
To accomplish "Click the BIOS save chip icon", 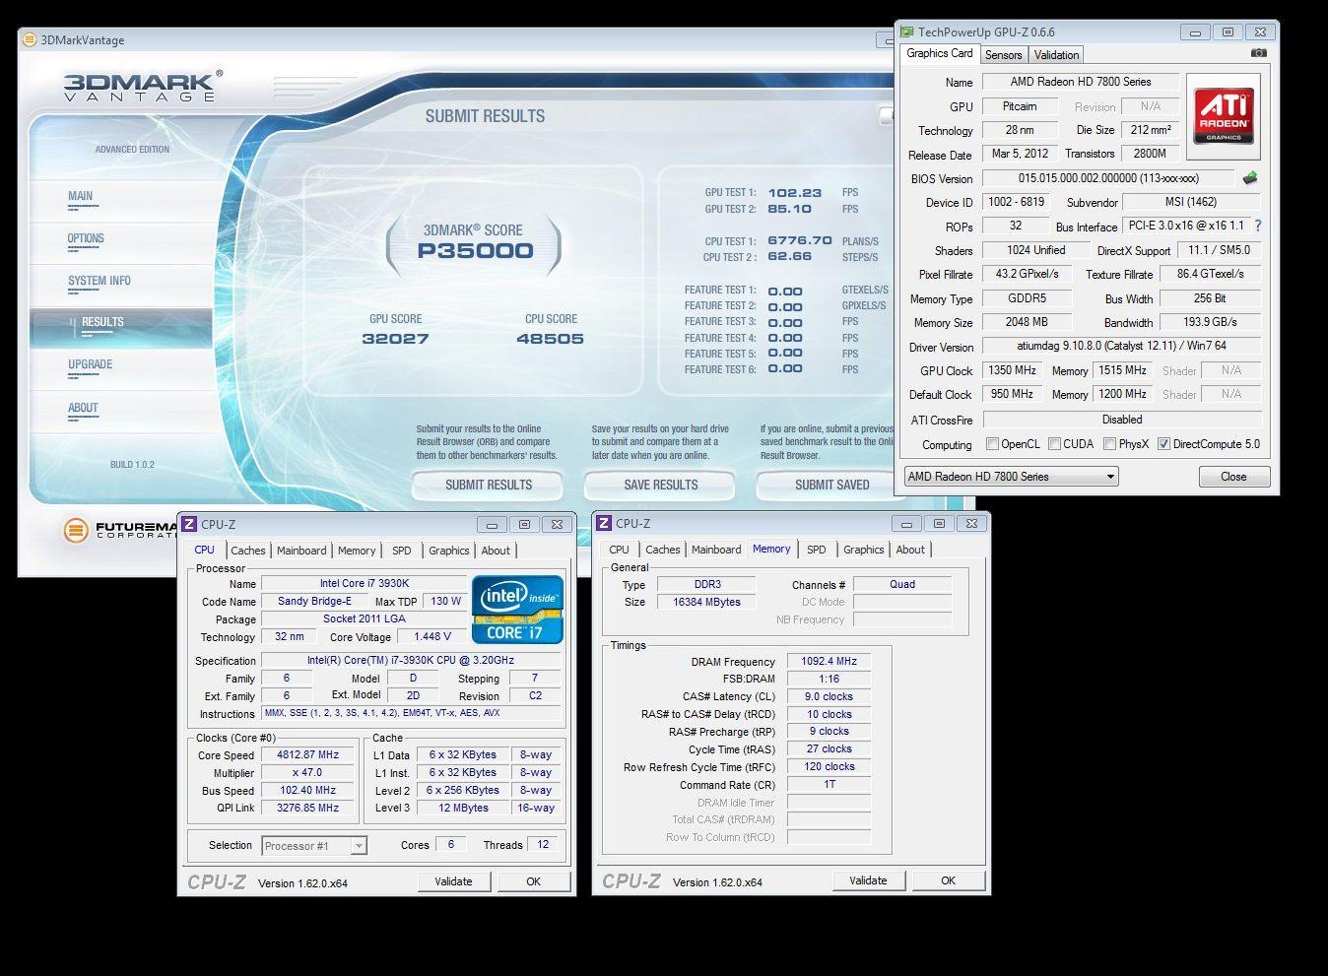I will [1250, 178].
